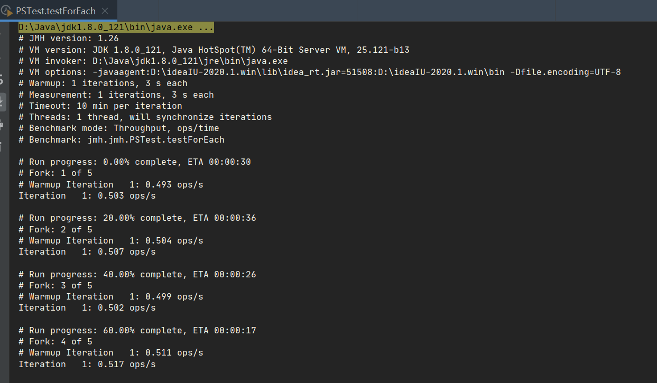The height and width of the screenshot is (383, 657).
Task: Click the java.exe command line at top
Action: (x=116, y=27)
